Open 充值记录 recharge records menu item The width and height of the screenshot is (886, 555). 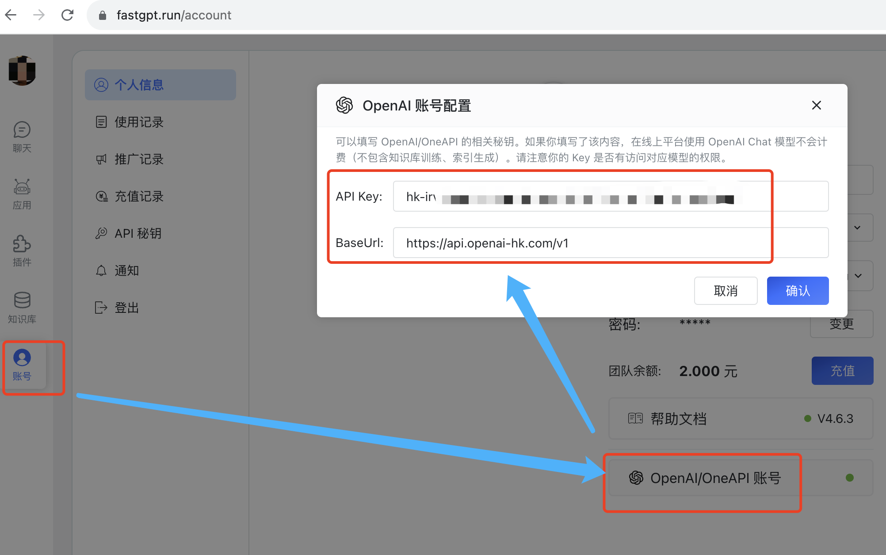(x=139, y=196)
